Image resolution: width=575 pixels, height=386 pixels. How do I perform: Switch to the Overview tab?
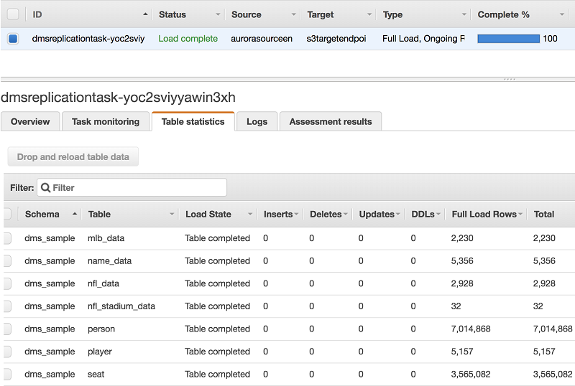[30, 122]
